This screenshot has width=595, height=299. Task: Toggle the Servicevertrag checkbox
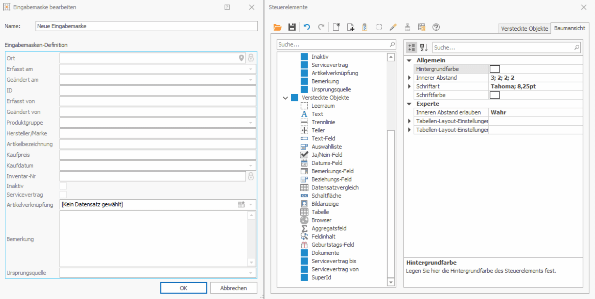click(63, 195)
